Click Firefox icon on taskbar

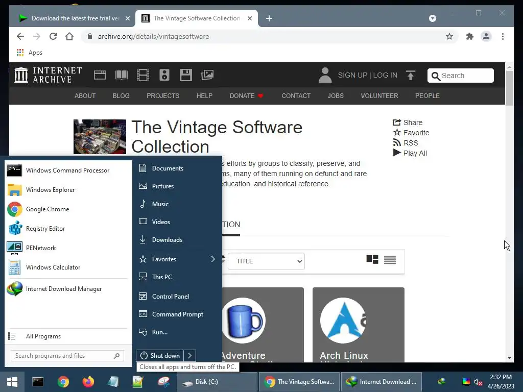coord(88,382)
